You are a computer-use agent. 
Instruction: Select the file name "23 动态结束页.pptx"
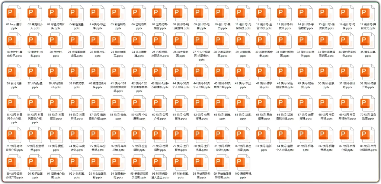(118, 54)
